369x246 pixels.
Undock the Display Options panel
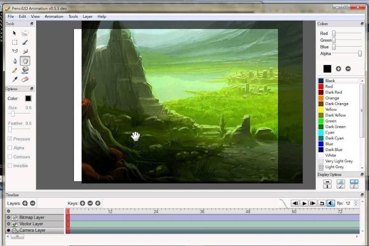[x=362, y=174]
